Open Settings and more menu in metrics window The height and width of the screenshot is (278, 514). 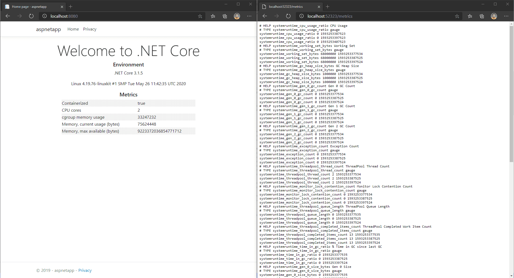click(x=506, y=16)
